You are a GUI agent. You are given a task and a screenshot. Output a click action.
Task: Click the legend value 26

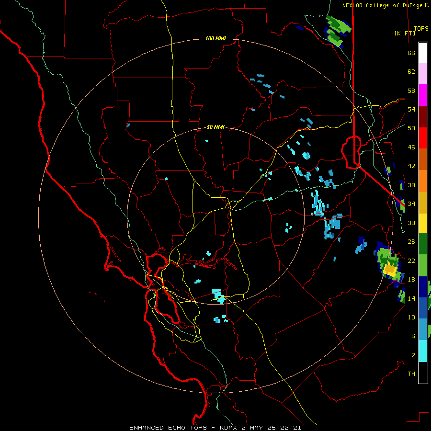(x=411, y=242)
